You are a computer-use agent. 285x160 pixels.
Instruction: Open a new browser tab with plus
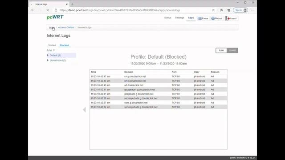(x=72, y=4)
